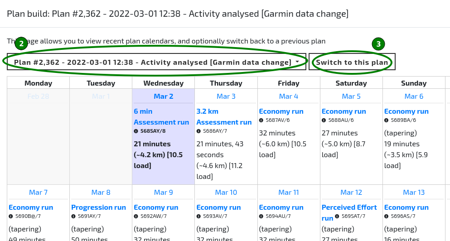Image resolution: width=450 pixels, height=241 pixels.
Task: Open the Progression run on Mar 8
Action: (98, 207)
